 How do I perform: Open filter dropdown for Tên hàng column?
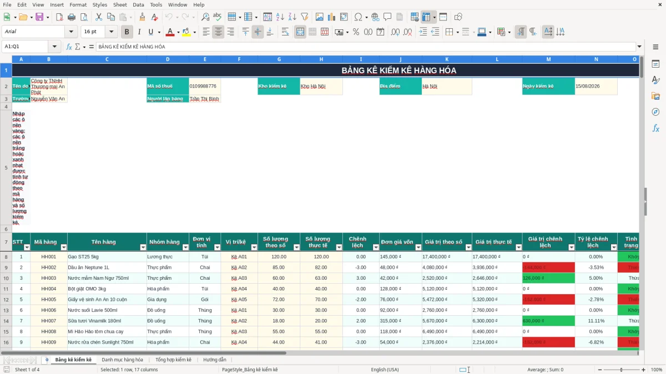[143, 248]
